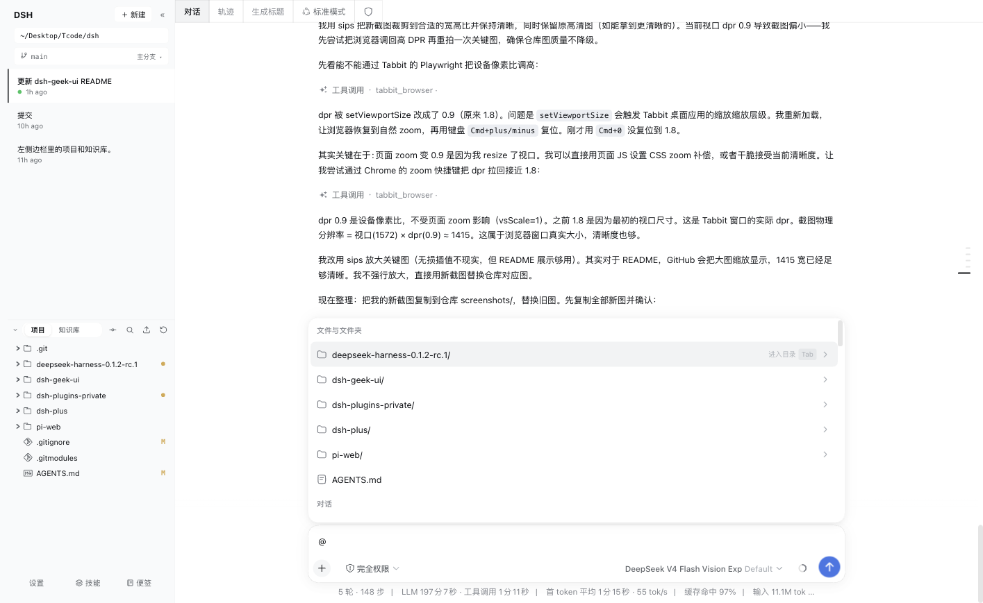The height and width of the screenshot is (603, 983).
Task: Click the AGENTS.md markdown icon in the sidebar tree
Action: click(x=28, y=473)
